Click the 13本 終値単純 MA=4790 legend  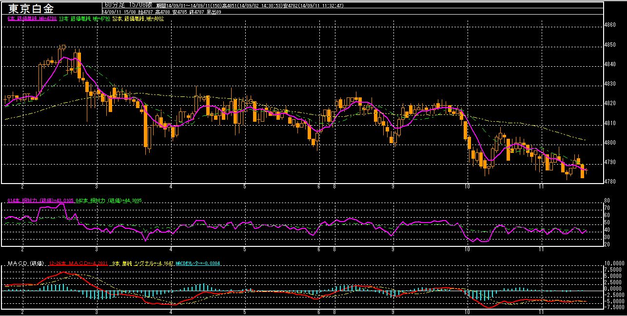point(84,19)
